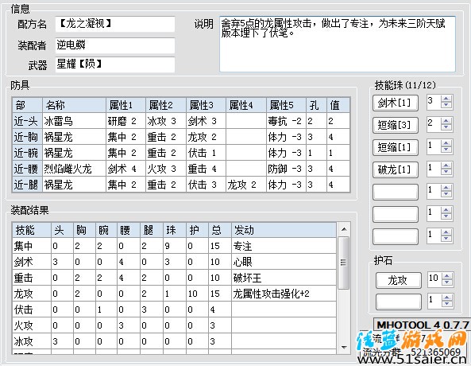Increase the 剑术[1] bead count with the up arrow

point(446,99)
